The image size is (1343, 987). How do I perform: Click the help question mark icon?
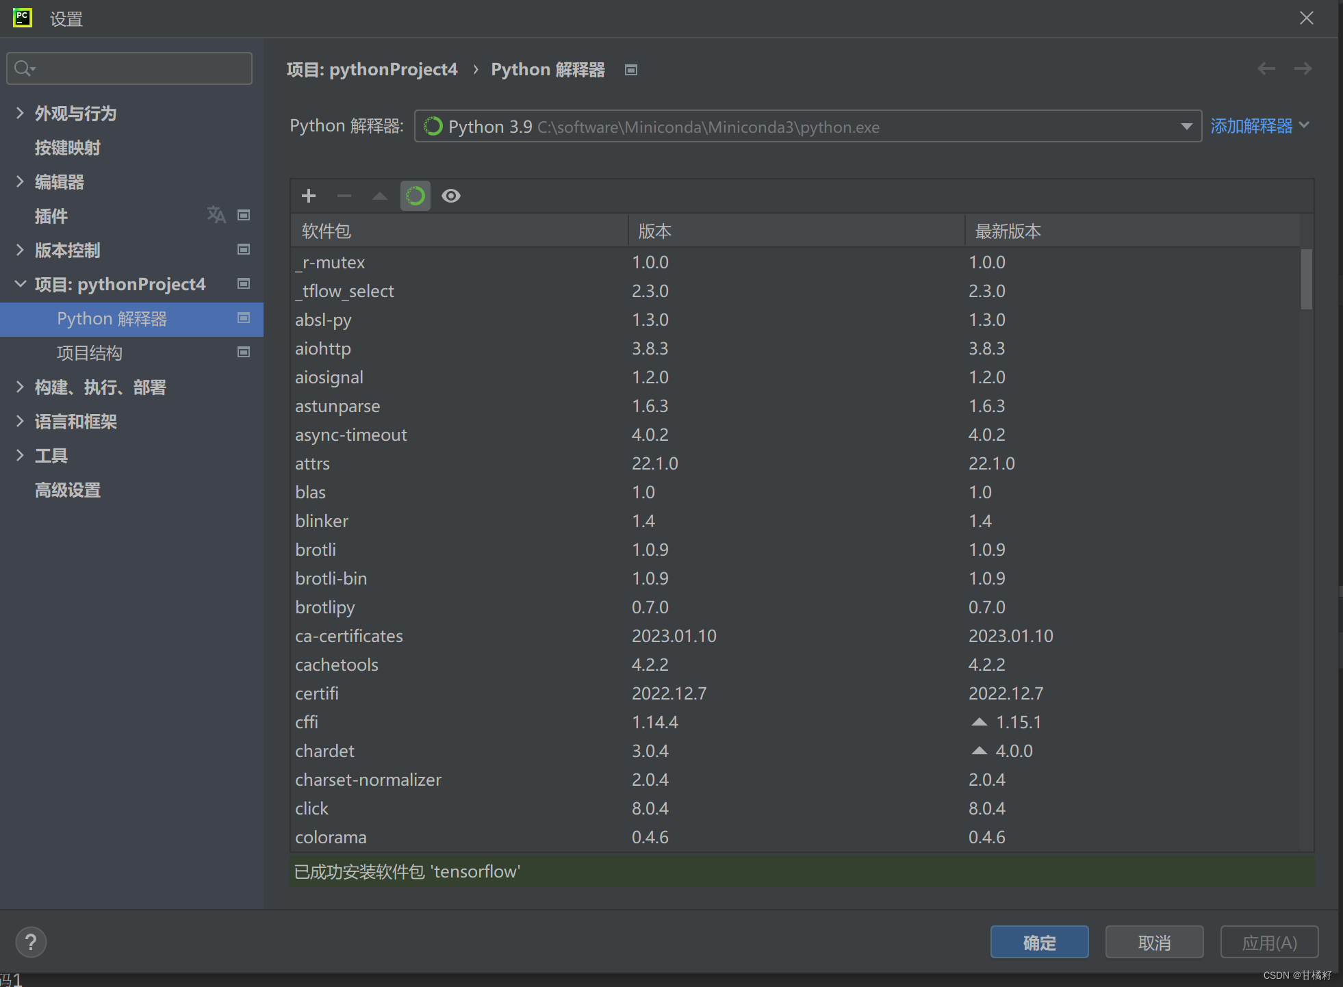tap(31, 942)
